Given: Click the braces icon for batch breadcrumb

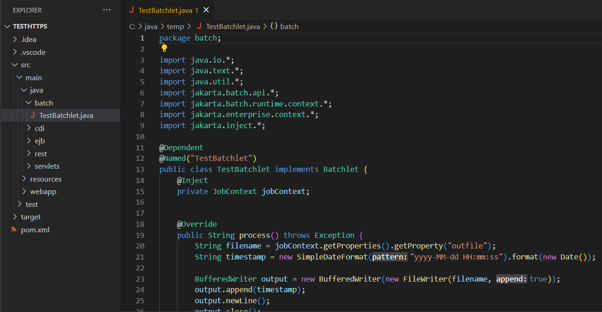Looking at the screenshot, I should [274, 26].
